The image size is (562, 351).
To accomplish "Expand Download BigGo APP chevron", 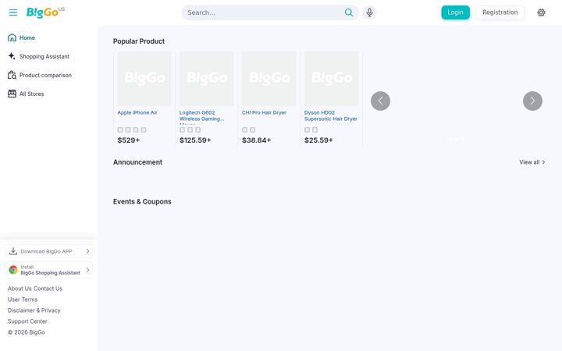I will click(87, 251).
